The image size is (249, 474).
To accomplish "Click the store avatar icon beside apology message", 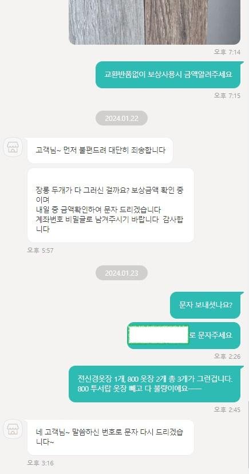I will coord(13,147).
